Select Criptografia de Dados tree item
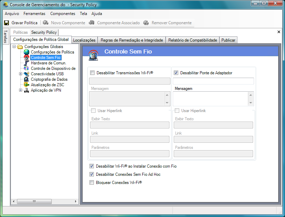The width and height of the screenshot is (285, 217). 49,79
